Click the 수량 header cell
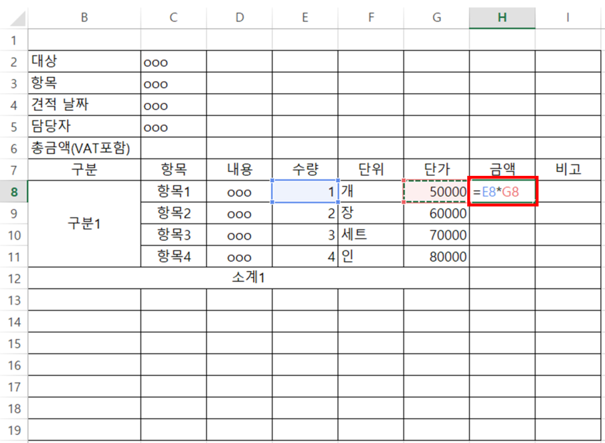Screen dimensions: 605x443 click(x=305, y=170)
